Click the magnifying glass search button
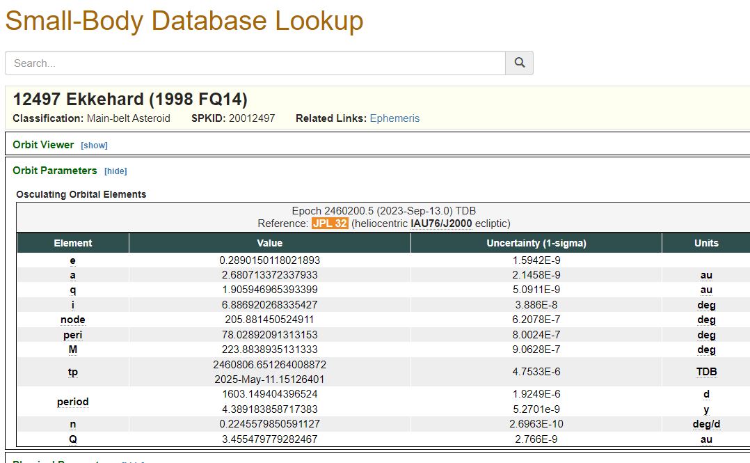This screenshot has height=463, width=750. (519, 63)
